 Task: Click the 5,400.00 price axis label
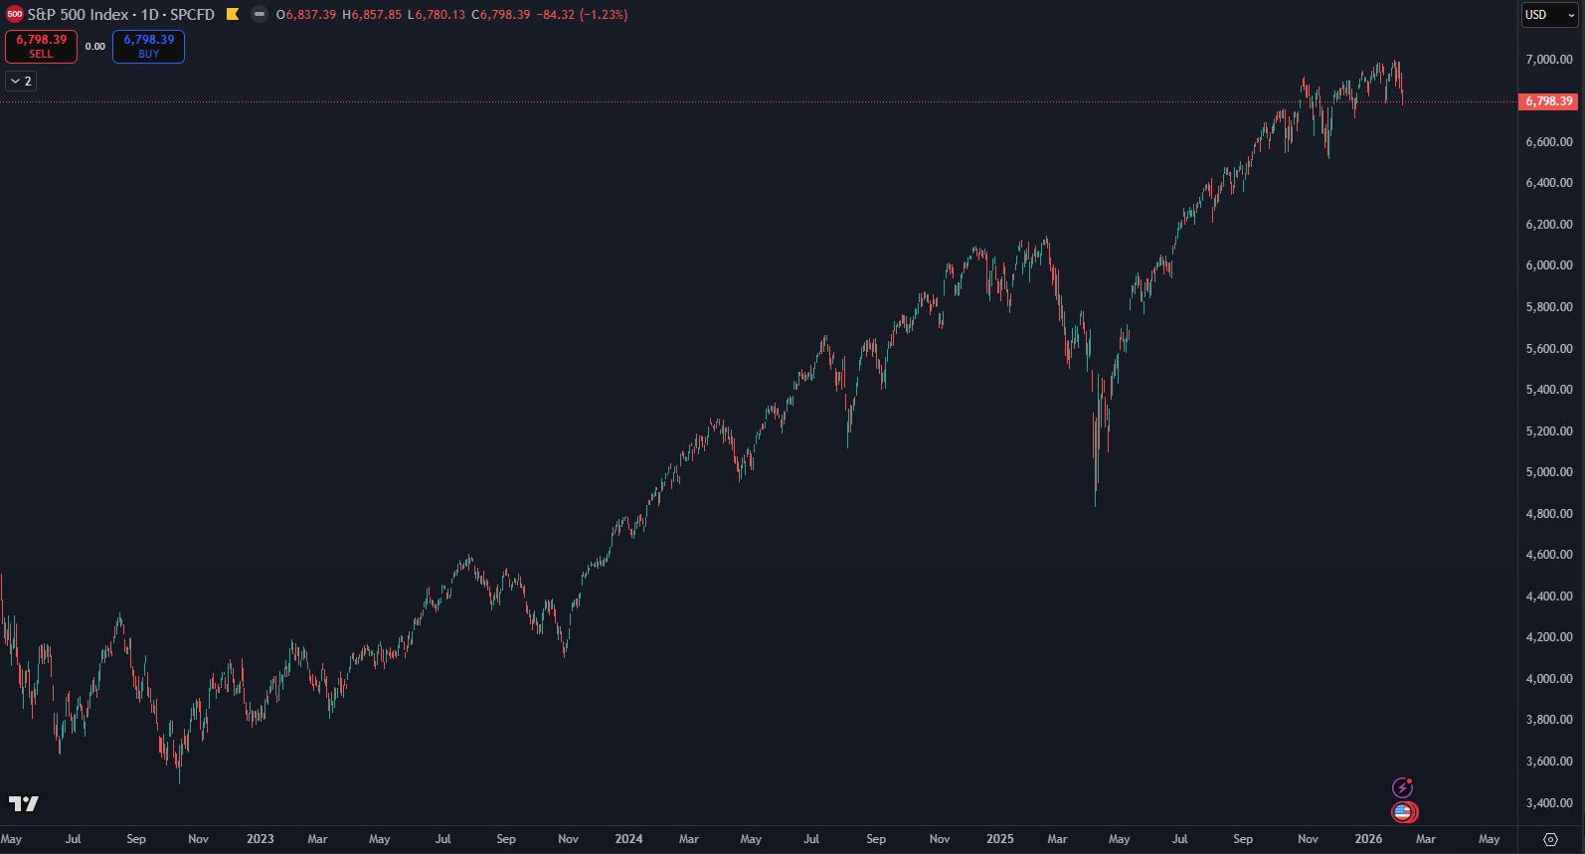point(1549,390)
